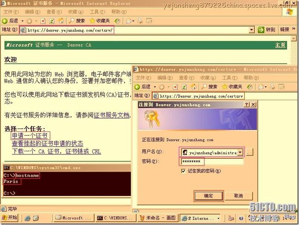Open Favorites (收藏) menu in main IE
Screen dimensions: 299x225
click(x=76, y=12)
